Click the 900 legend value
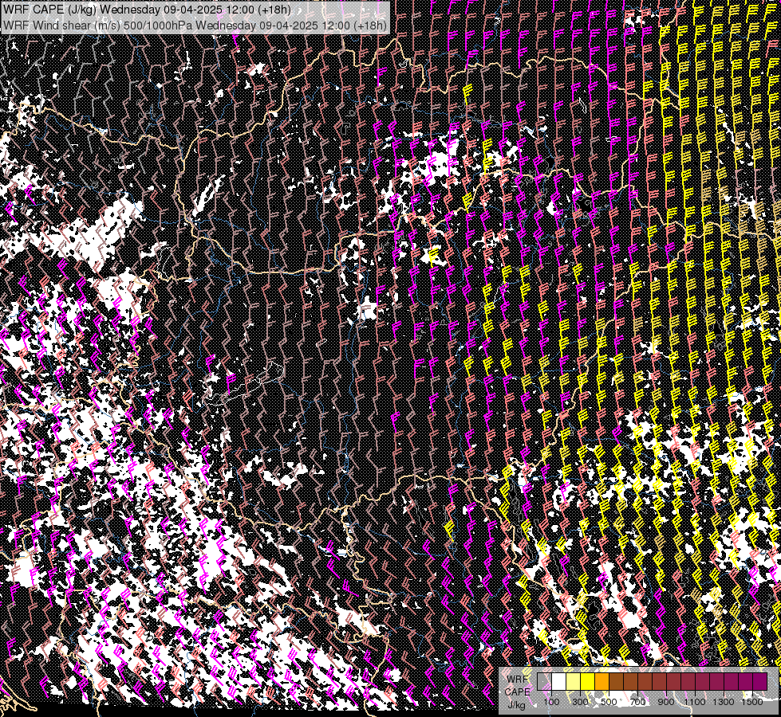781x717 pixels. click(x=666, y=702)
